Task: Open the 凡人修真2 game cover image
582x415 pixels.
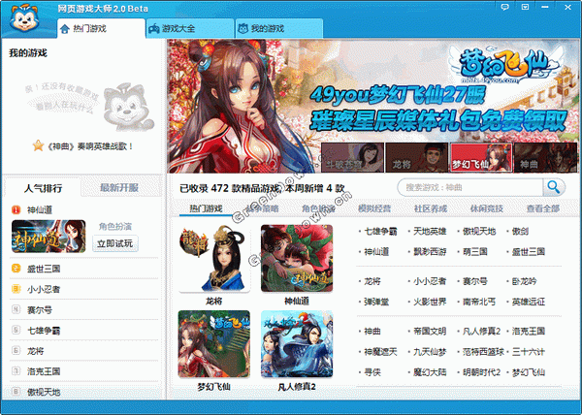Action: tap(297, 344)
